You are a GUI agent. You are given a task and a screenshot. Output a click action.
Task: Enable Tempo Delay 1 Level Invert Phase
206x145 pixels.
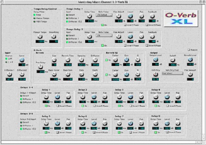coord(125,25)
